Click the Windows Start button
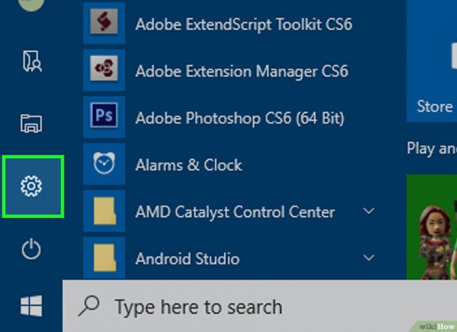Viewport: 457px width, 332px height. (31, 306)
